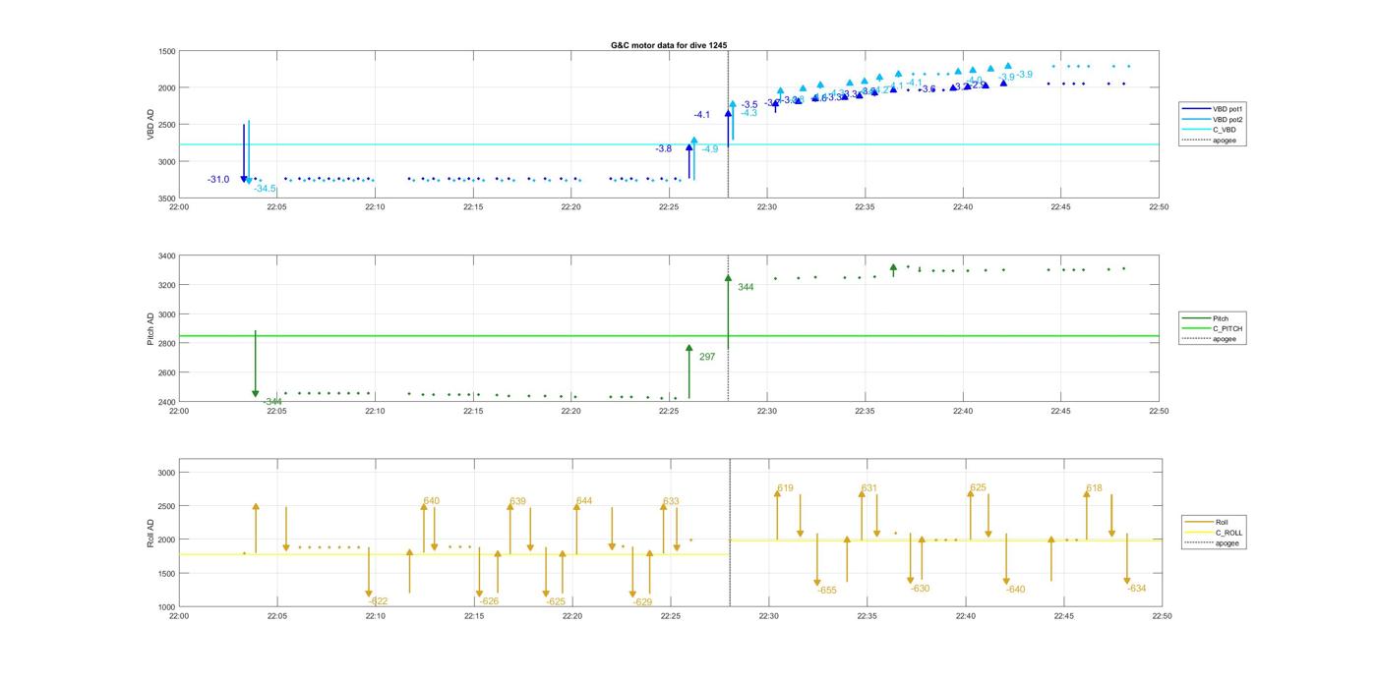This screenshot has height=681, width=1377.
Task: Click the "22:00" tick under the Roll plot
Action: 179,616
